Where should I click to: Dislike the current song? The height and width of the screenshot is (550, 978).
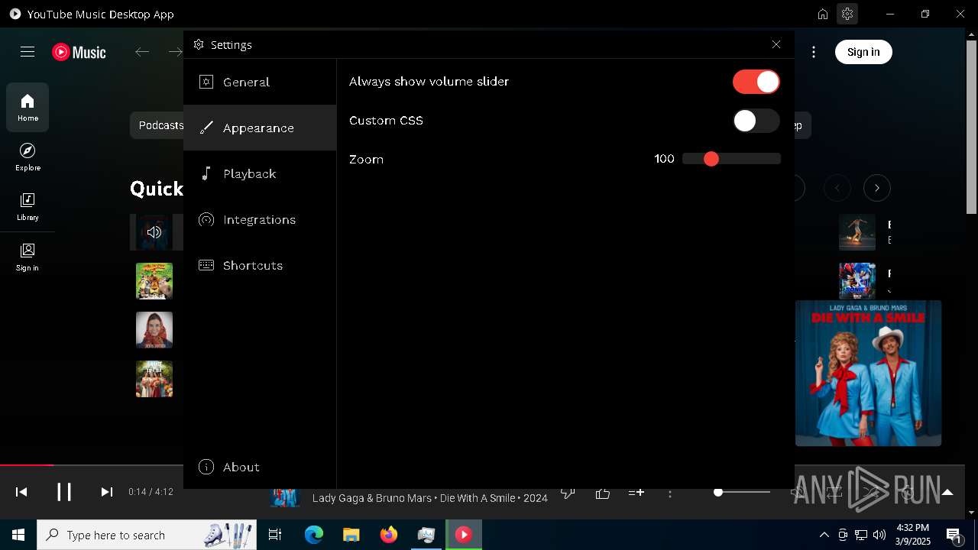pos(568,493)
